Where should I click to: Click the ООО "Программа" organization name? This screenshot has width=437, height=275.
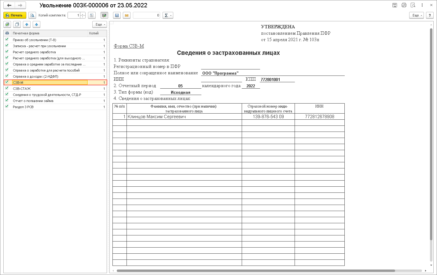click(x=220, y=73)
